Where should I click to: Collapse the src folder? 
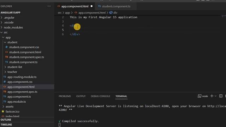[x=6, y=32]
